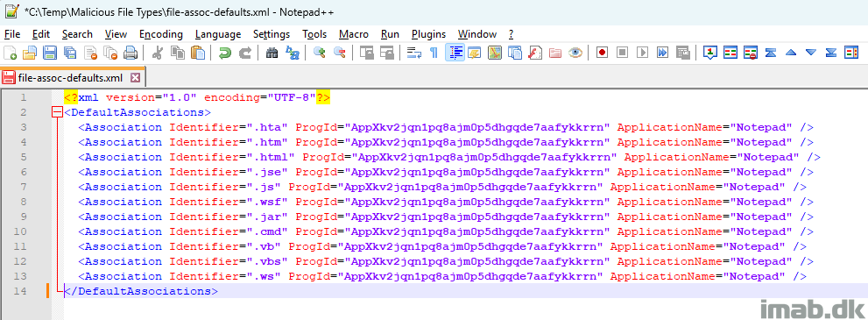Open the ? help menu
This screenshot has width=868, height=320.
pos(511,34)
